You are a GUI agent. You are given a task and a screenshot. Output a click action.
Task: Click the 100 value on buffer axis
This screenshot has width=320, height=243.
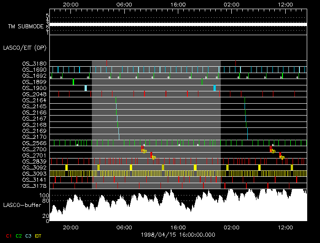point(44,195)
